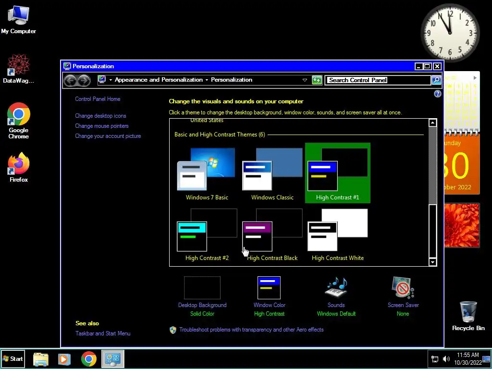Open Troubleshoot problems with transparency link
Screen dimensions: 492x369
[x=251, y=330]
